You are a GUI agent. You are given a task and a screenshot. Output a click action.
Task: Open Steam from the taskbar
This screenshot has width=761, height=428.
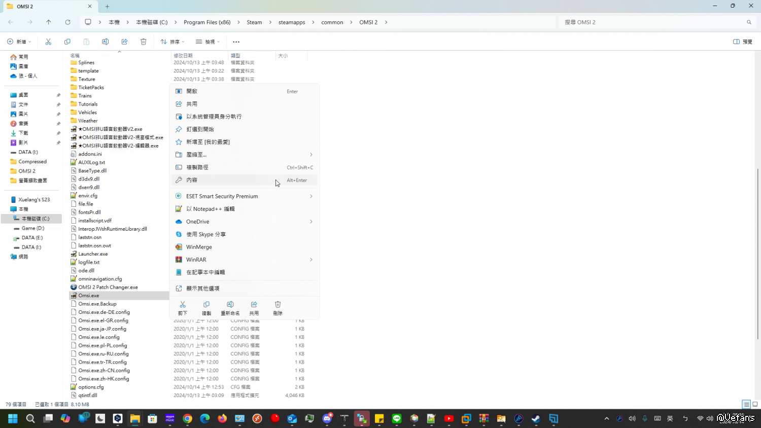(536, 418)
